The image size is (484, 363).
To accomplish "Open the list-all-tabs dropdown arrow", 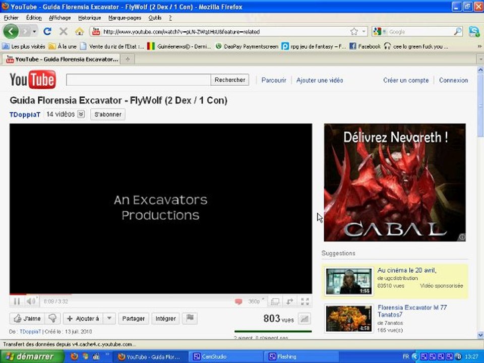I will 480,59.
